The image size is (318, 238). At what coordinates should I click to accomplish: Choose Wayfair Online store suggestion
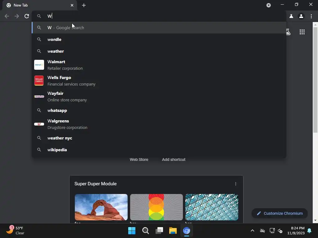click(x=159, y=97)
